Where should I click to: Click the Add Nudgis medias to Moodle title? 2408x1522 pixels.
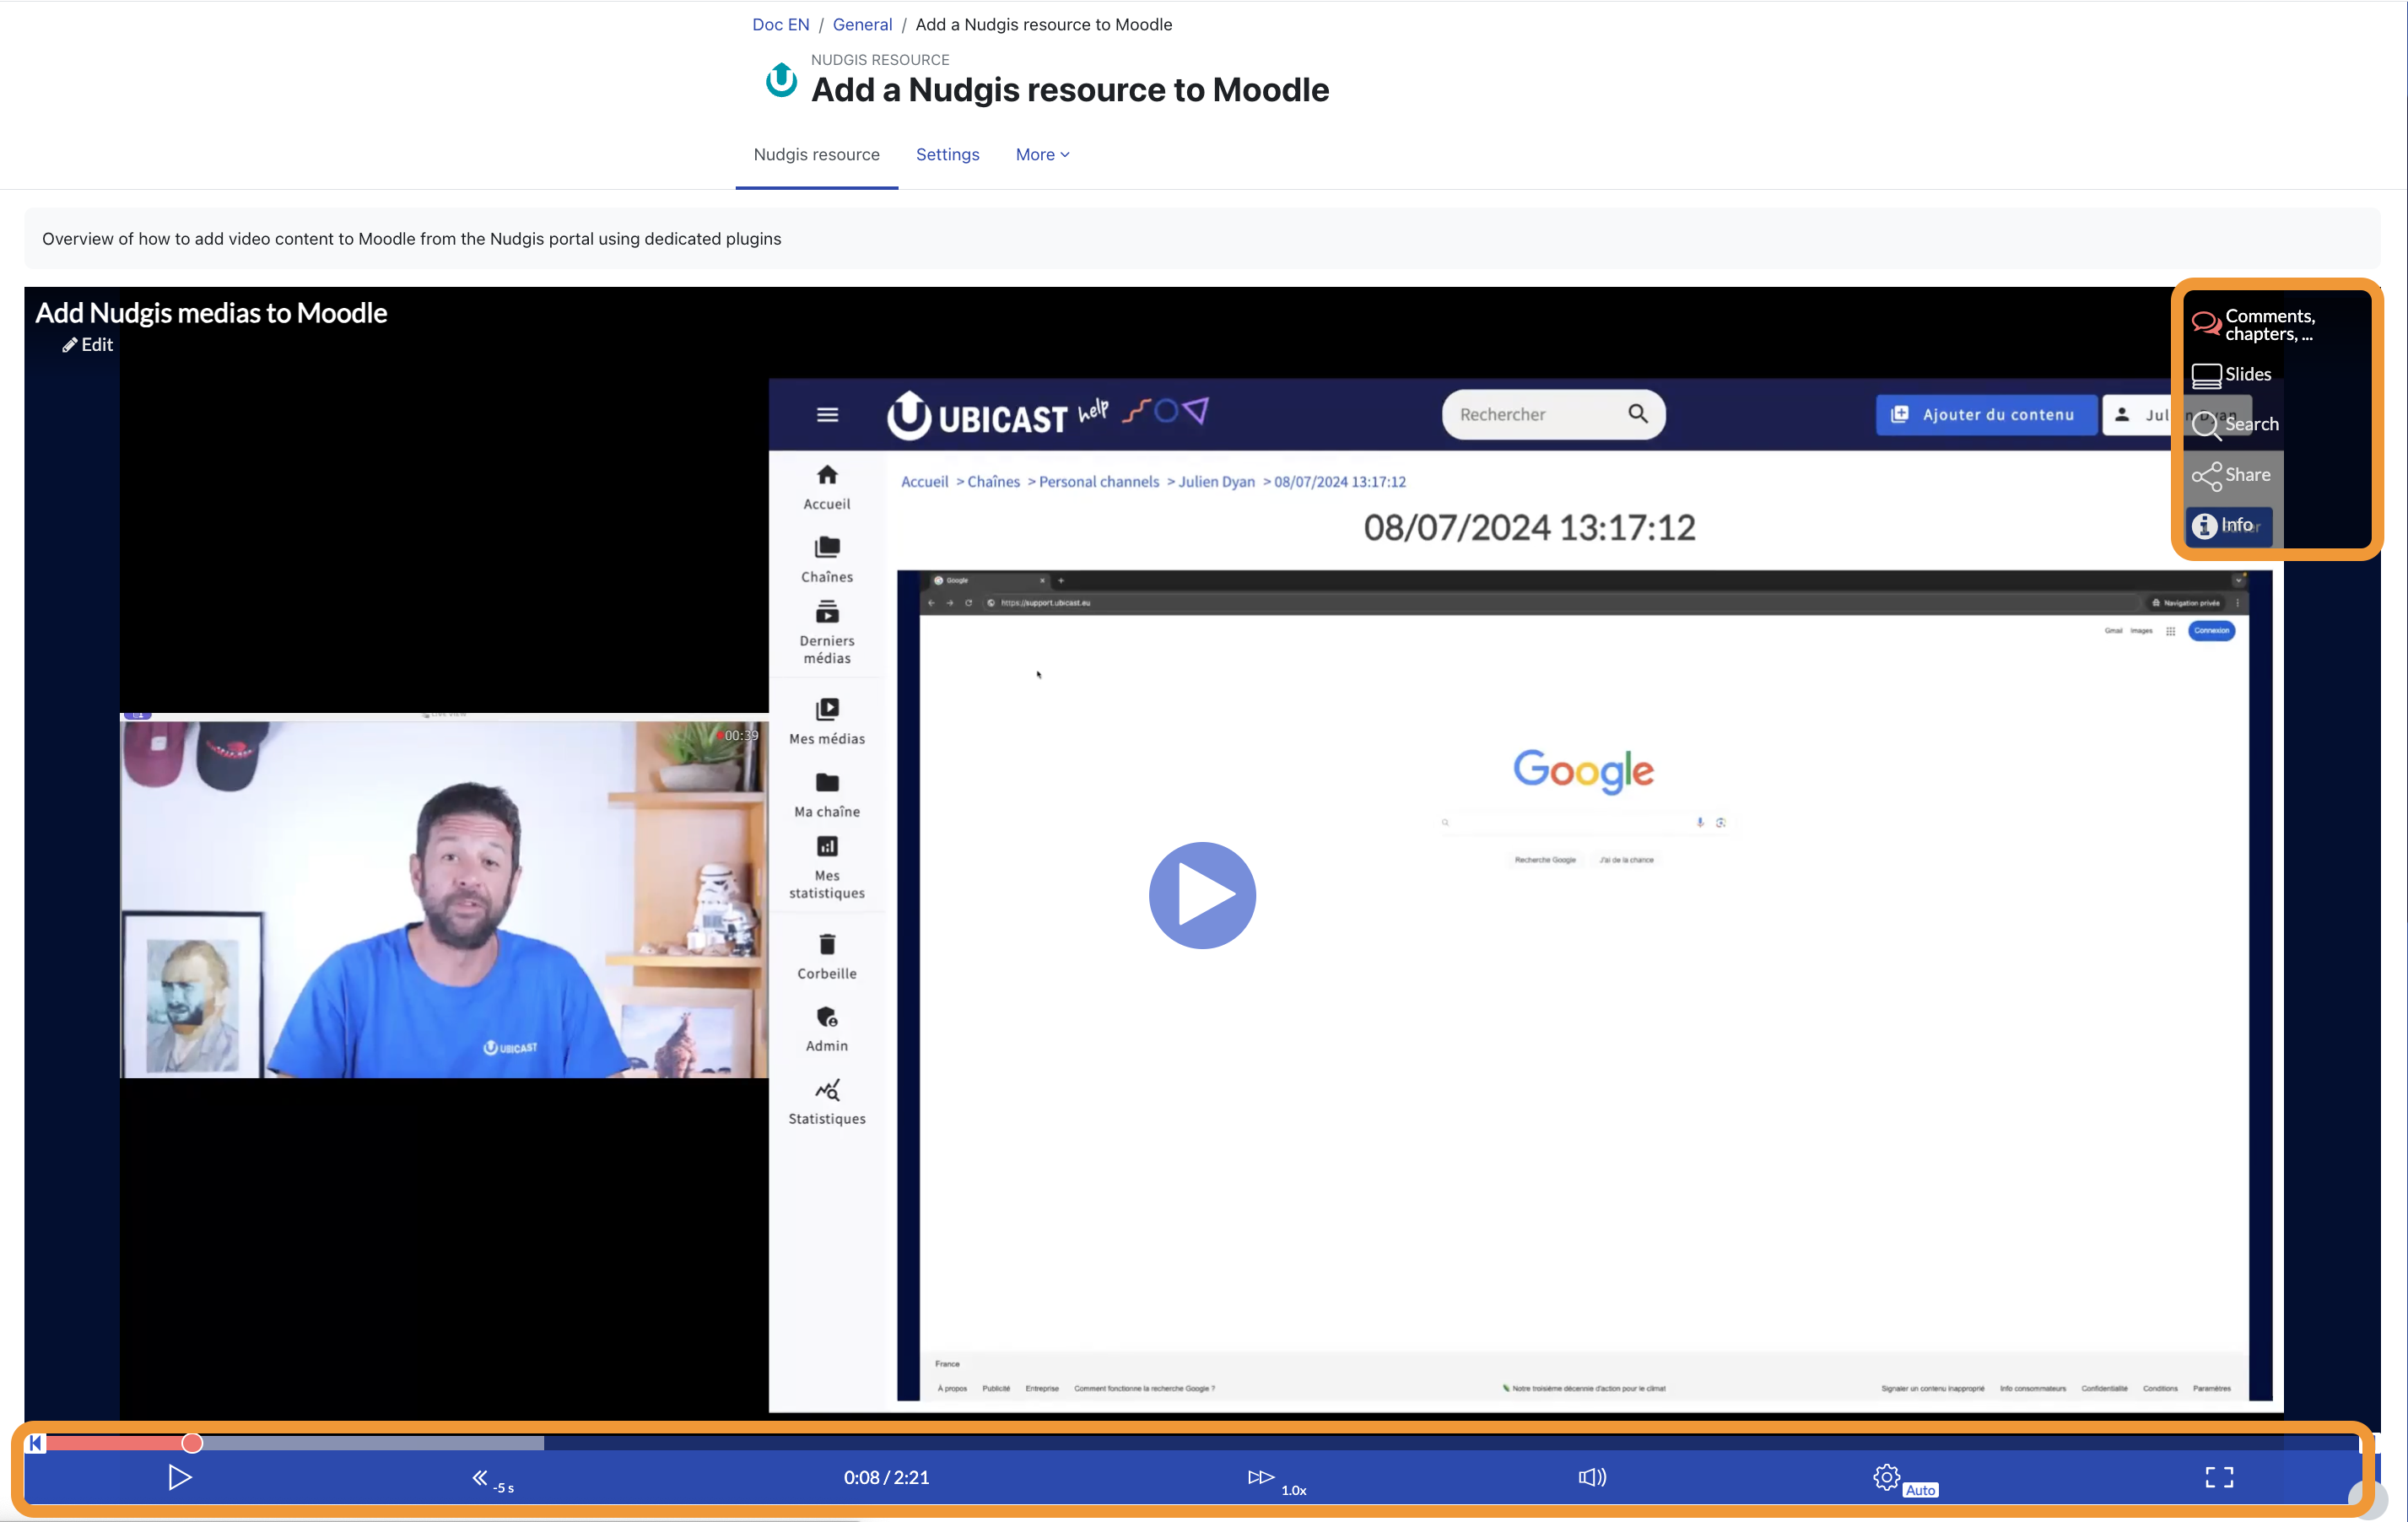211,313
